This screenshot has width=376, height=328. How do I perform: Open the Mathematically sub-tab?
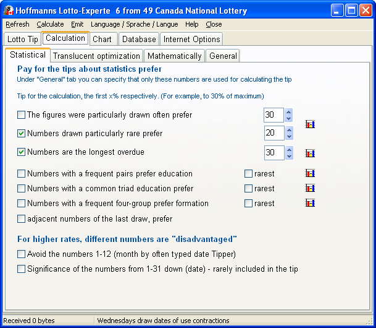[174, 56]
